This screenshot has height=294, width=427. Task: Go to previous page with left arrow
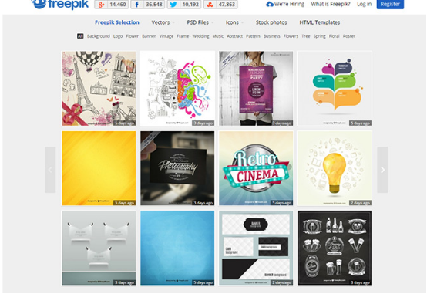click(x=50, y=170)
